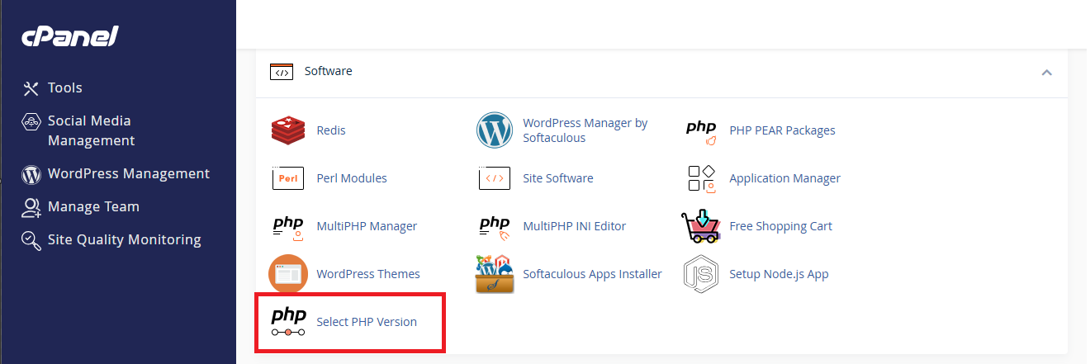1090x364 pixels.
Task: Click the Software section header icon
Action: 282,72
